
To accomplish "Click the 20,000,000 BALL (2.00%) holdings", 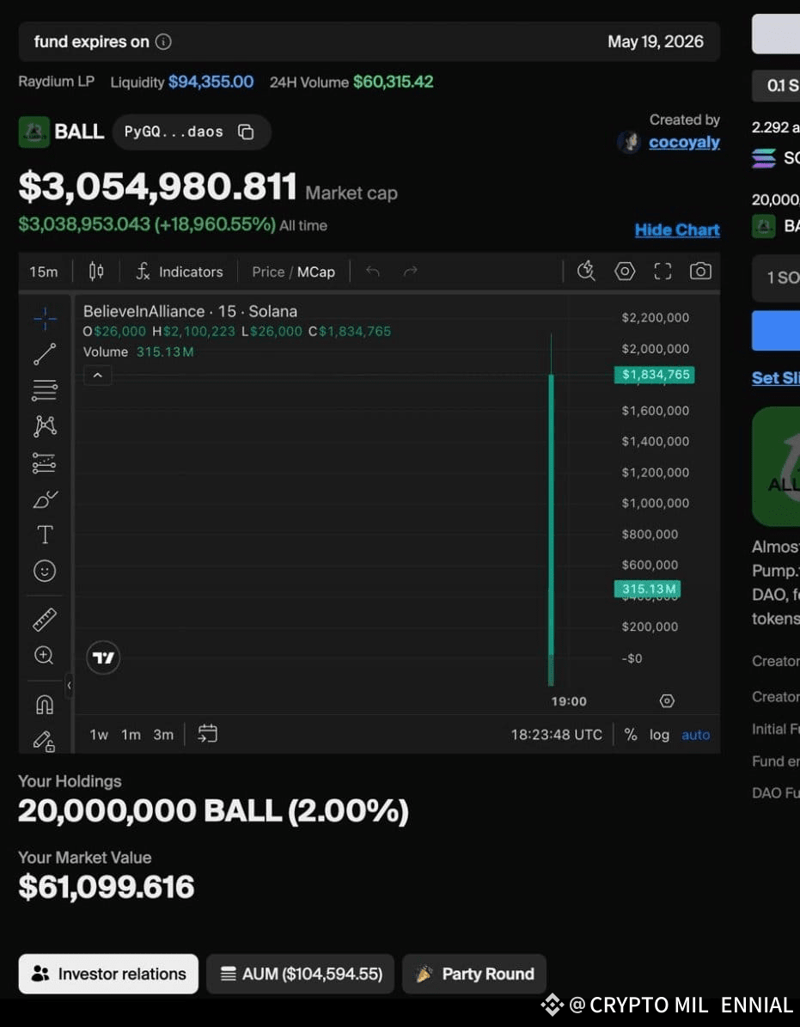I will (213, 811).
